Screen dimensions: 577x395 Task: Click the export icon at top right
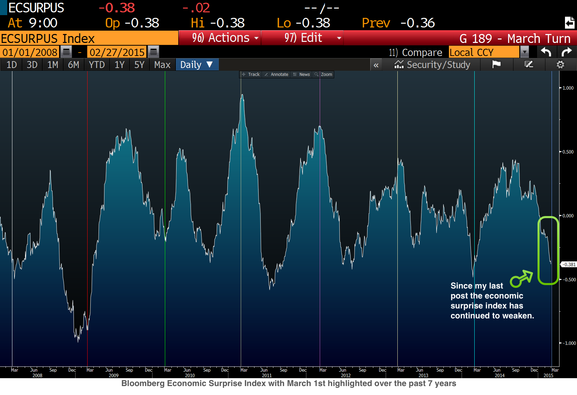tap(569, 23)
